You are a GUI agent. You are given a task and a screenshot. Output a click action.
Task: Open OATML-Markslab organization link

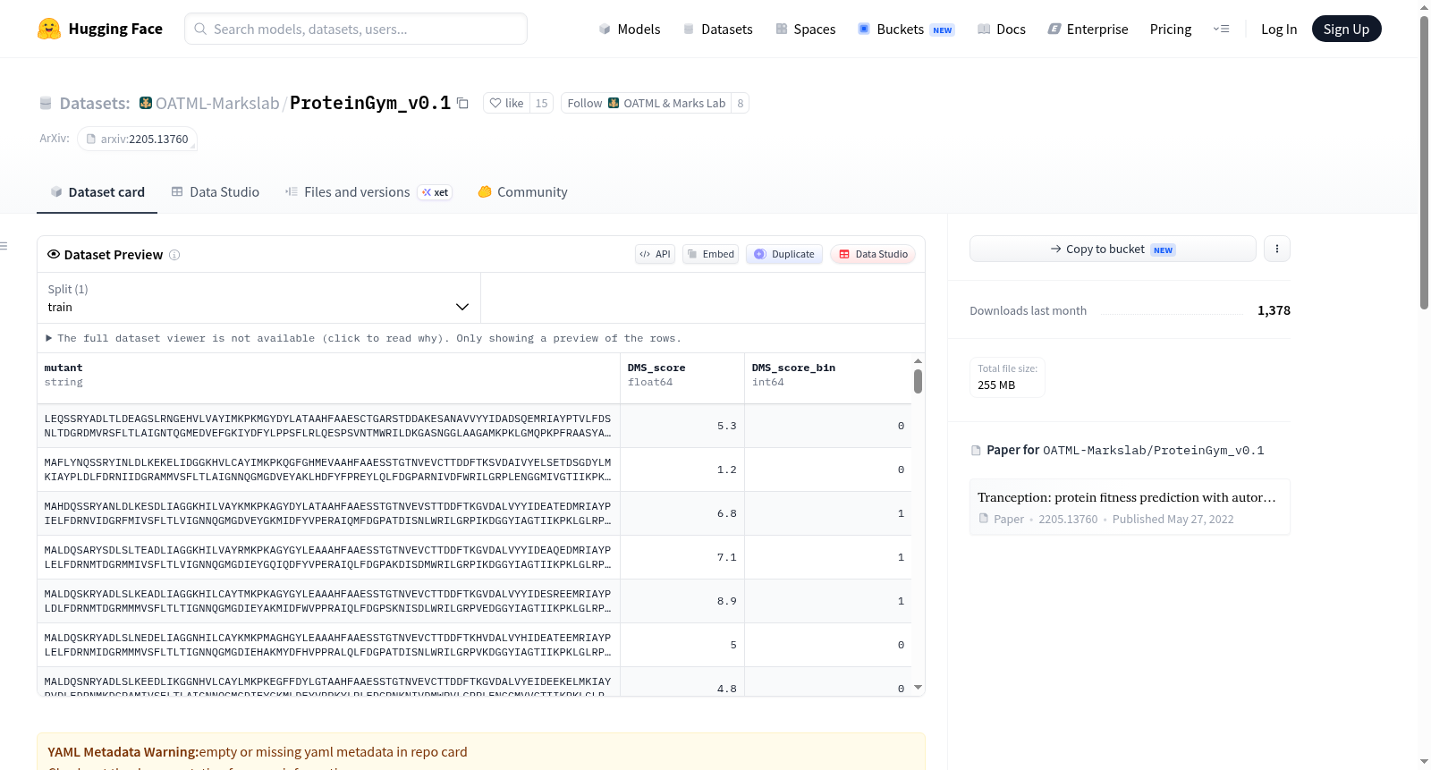click(217, 103)
